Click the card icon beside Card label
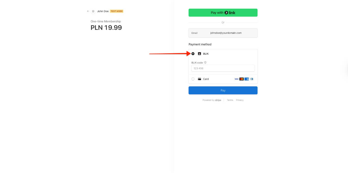This screenshot has width=348, height=173. click(199, 79)
